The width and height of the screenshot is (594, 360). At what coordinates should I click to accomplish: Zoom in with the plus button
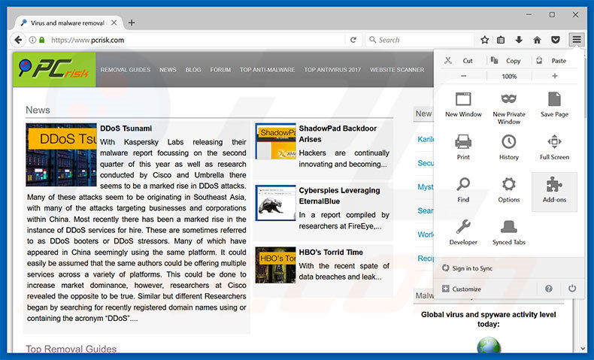(x=555, y=76)
